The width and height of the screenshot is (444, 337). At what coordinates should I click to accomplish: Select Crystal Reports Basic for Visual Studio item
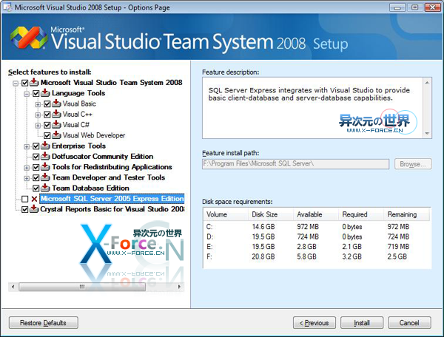112,209
